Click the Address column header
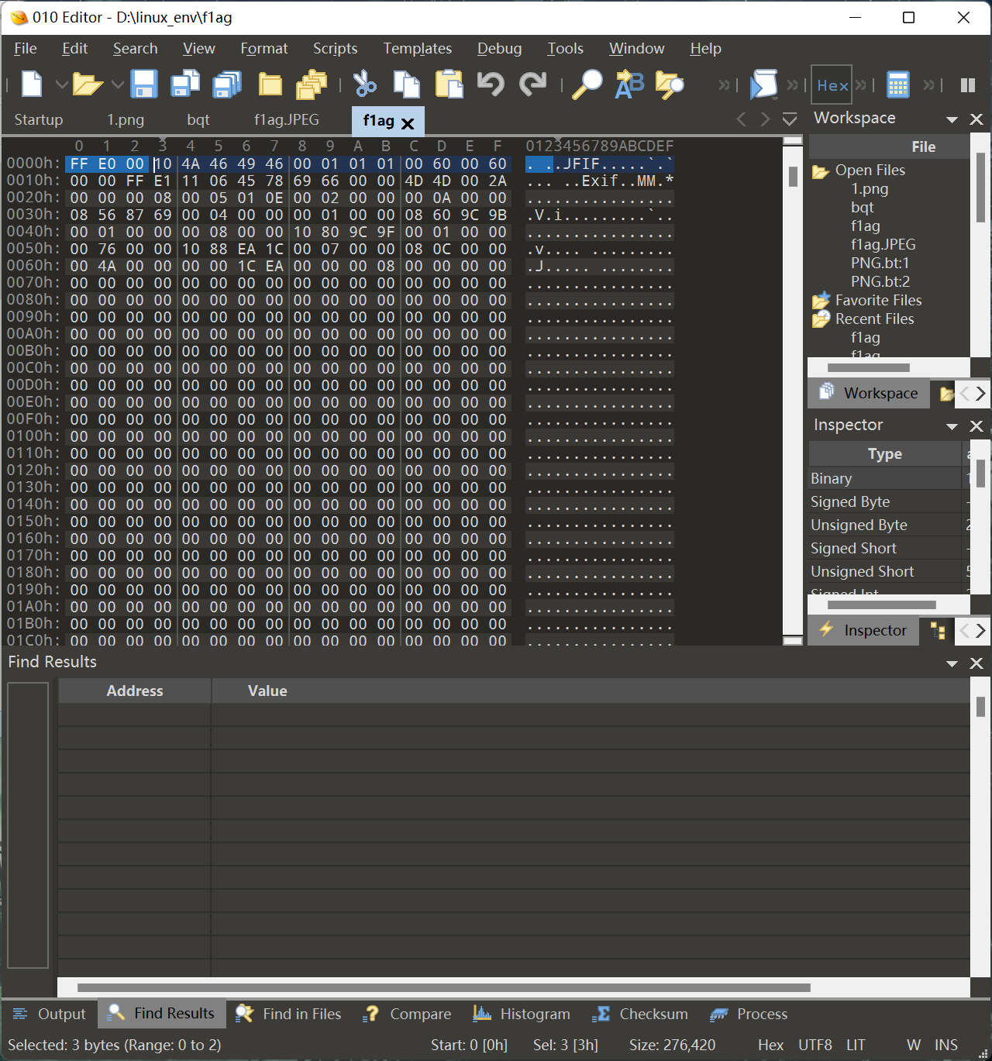Viewport: 992px width, 1061px height. tap(135, 691)
